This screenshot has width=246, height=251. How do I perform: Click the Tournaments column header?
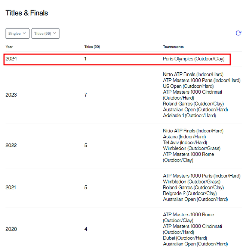[x=173, y=47]
